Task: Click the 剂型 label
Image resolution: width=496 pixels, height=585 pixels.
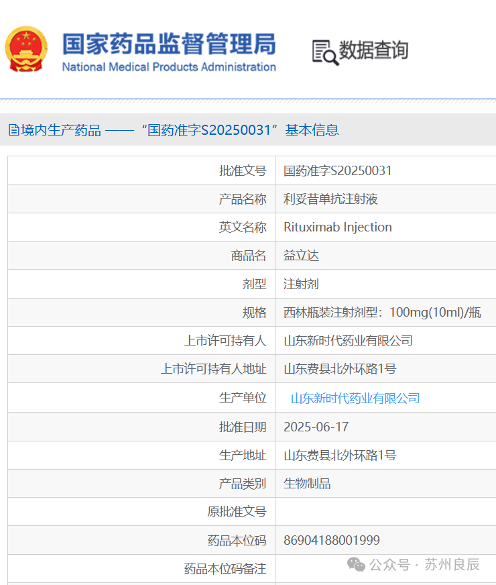Action: pos(255,284)
